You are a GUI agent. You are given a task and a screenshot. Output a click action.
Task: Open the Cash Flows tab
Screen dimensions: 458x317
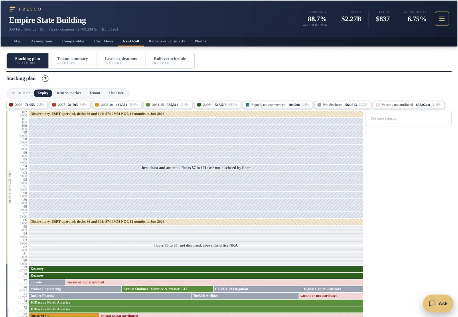coord(104,41)
